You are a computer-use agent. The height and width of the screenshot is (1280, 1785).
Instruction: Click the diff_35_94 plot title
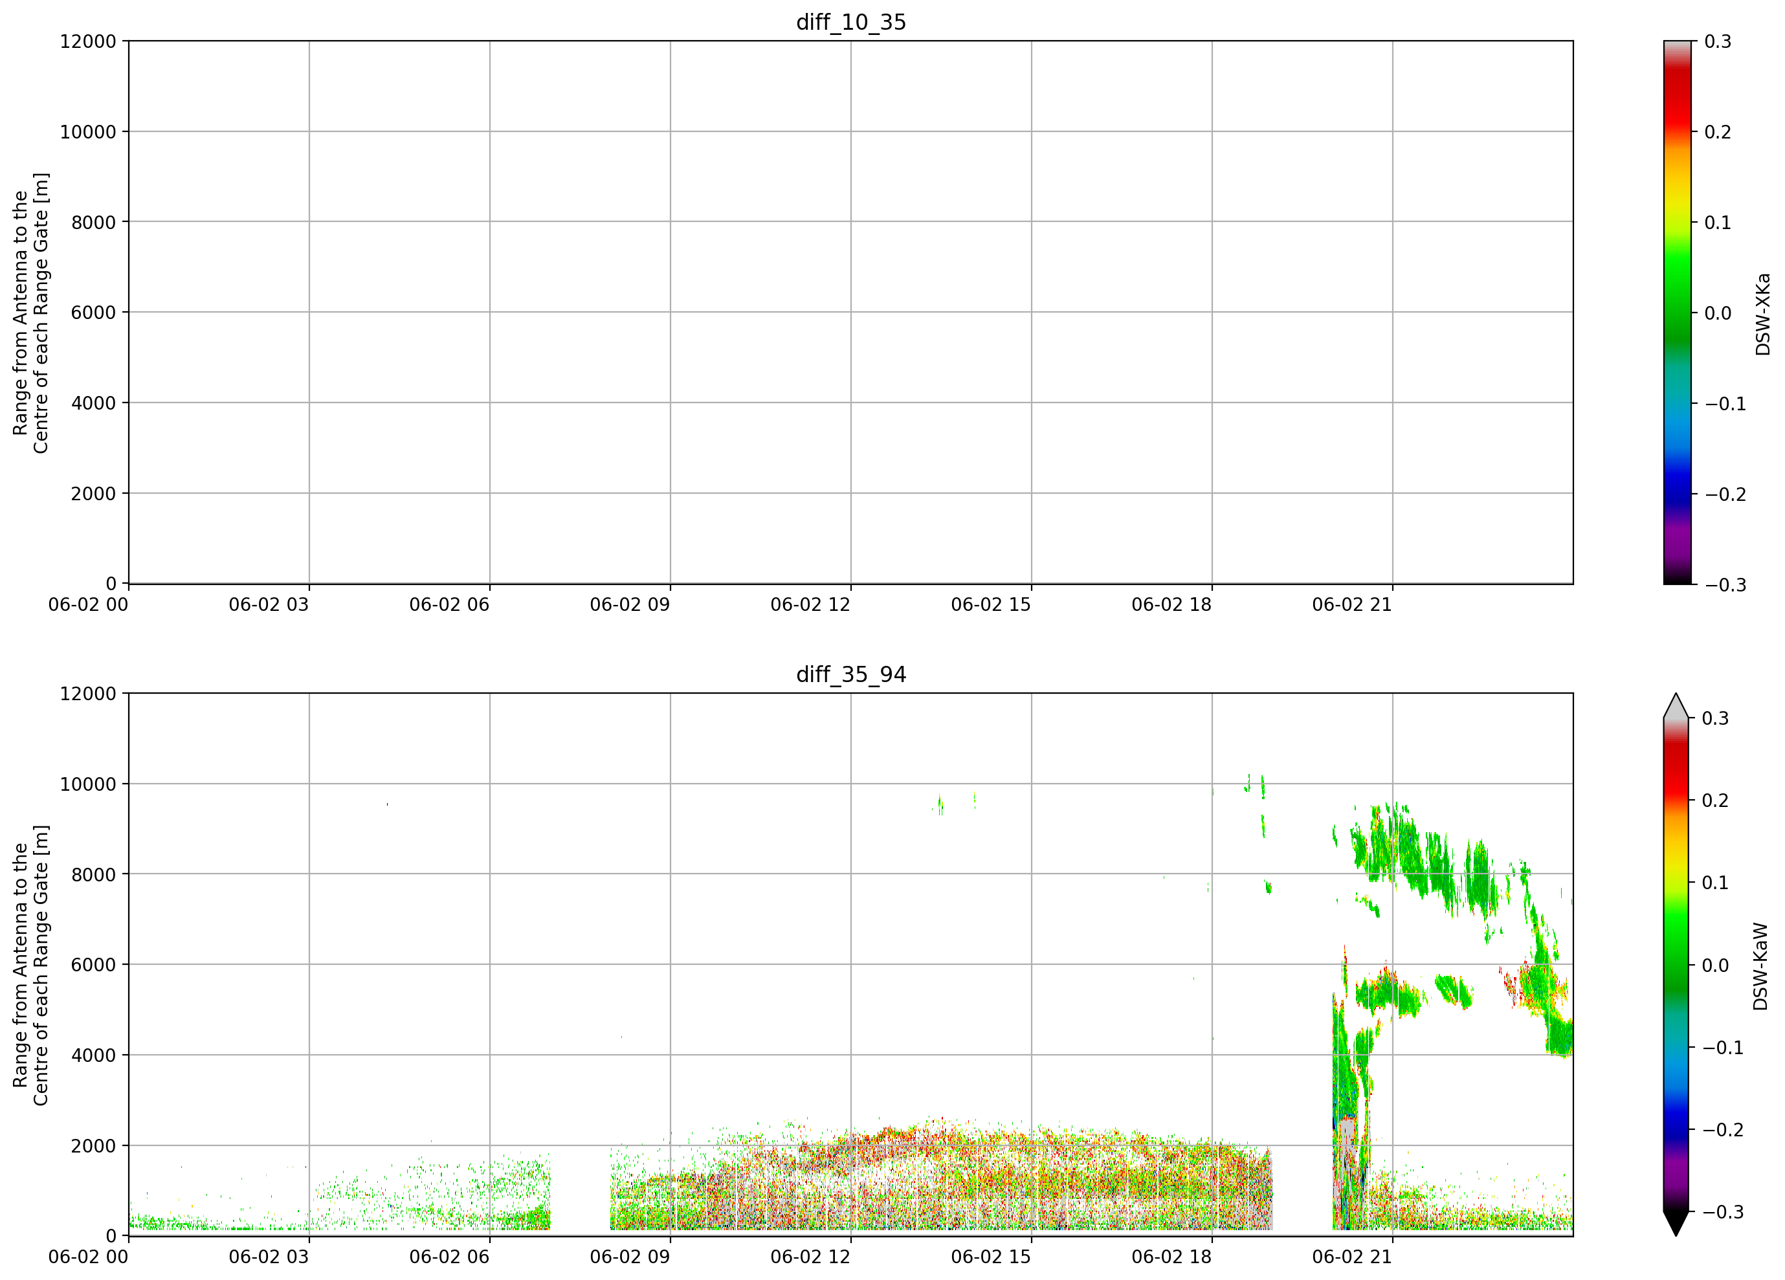[851, 674]
